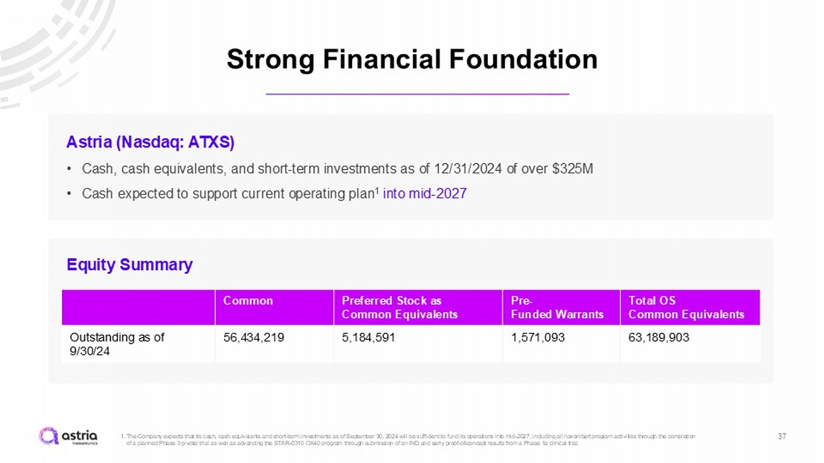The image size is (824, 463).
Task: Select the 56,434,219 common shares cell
Action: [x=254, y=337]
